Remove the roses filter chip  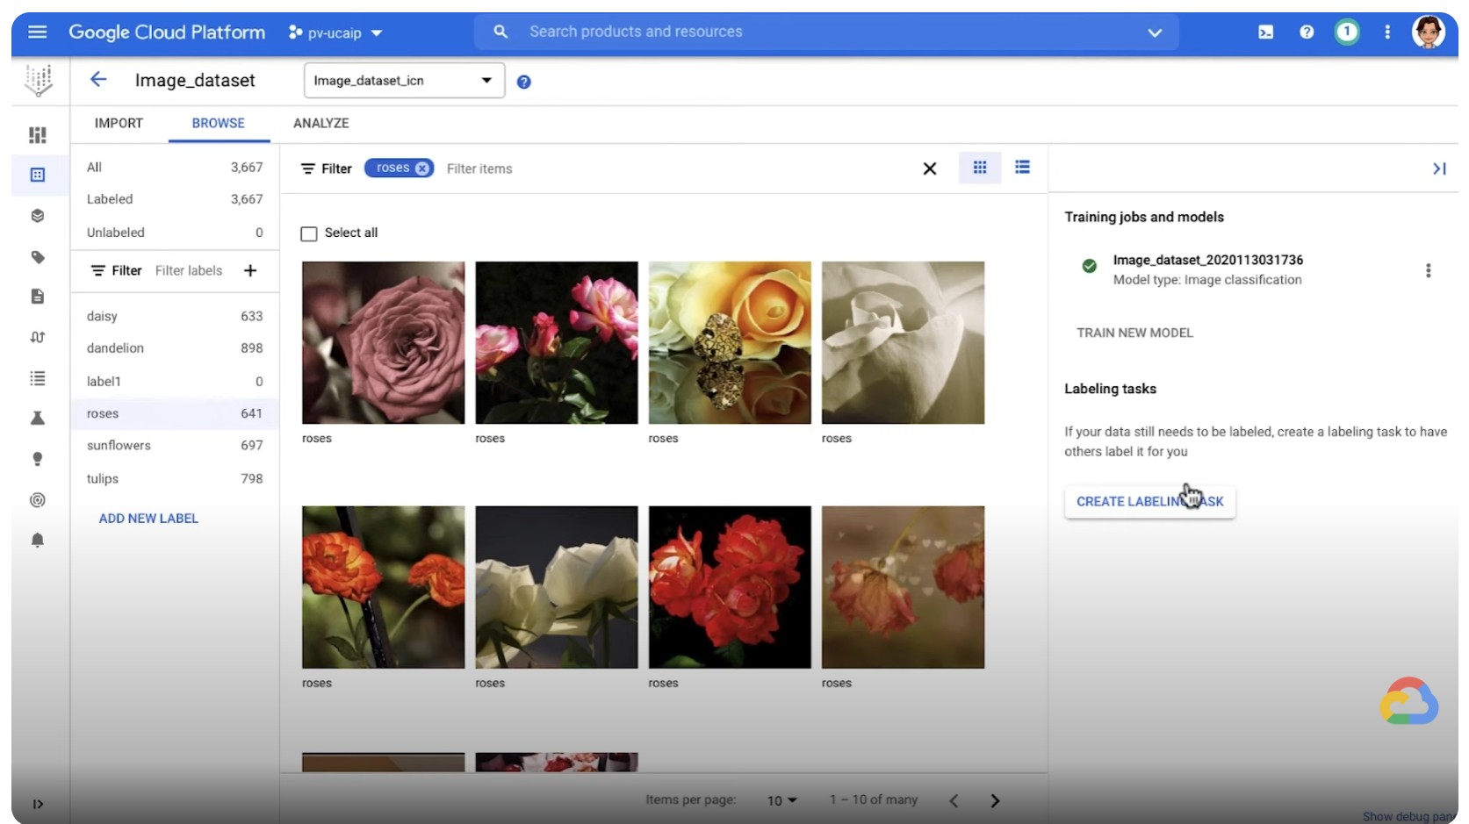tap(422, 168)
